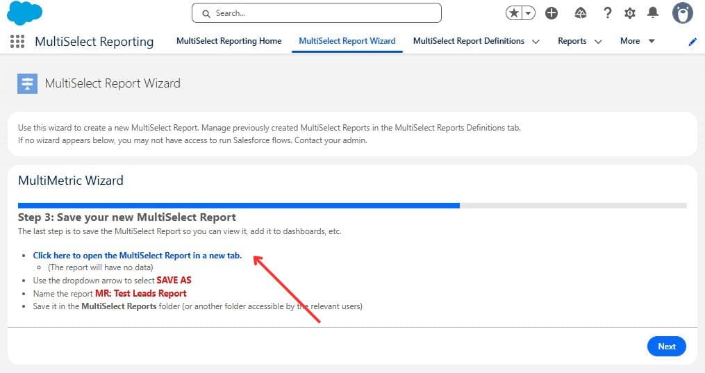Open the Setup gear icon

click(x=630, y=13)
